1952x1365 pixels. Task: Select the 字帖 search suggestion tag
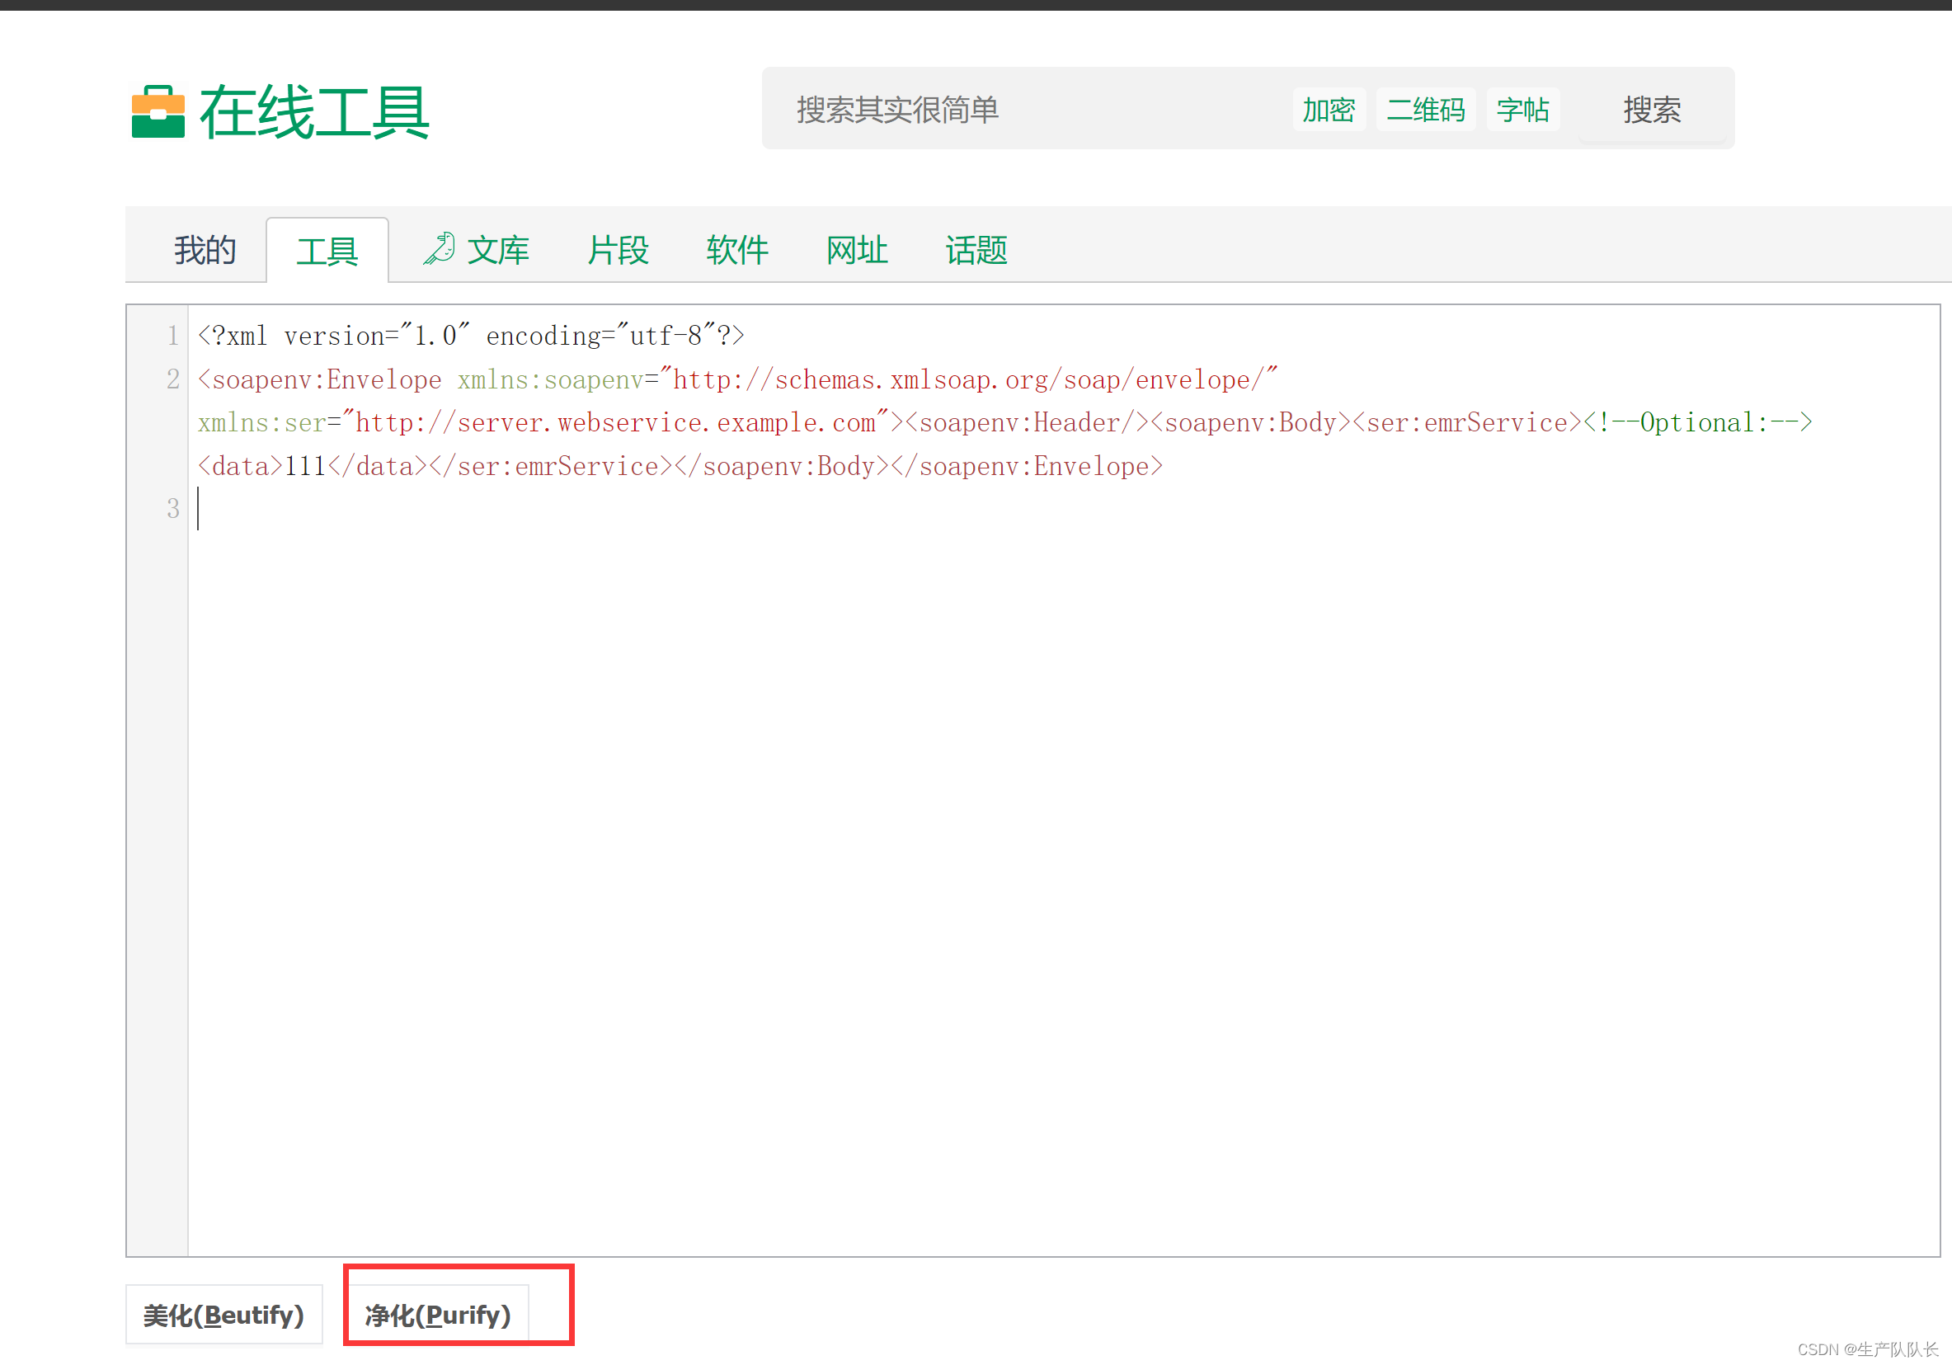coord(1522,110)
